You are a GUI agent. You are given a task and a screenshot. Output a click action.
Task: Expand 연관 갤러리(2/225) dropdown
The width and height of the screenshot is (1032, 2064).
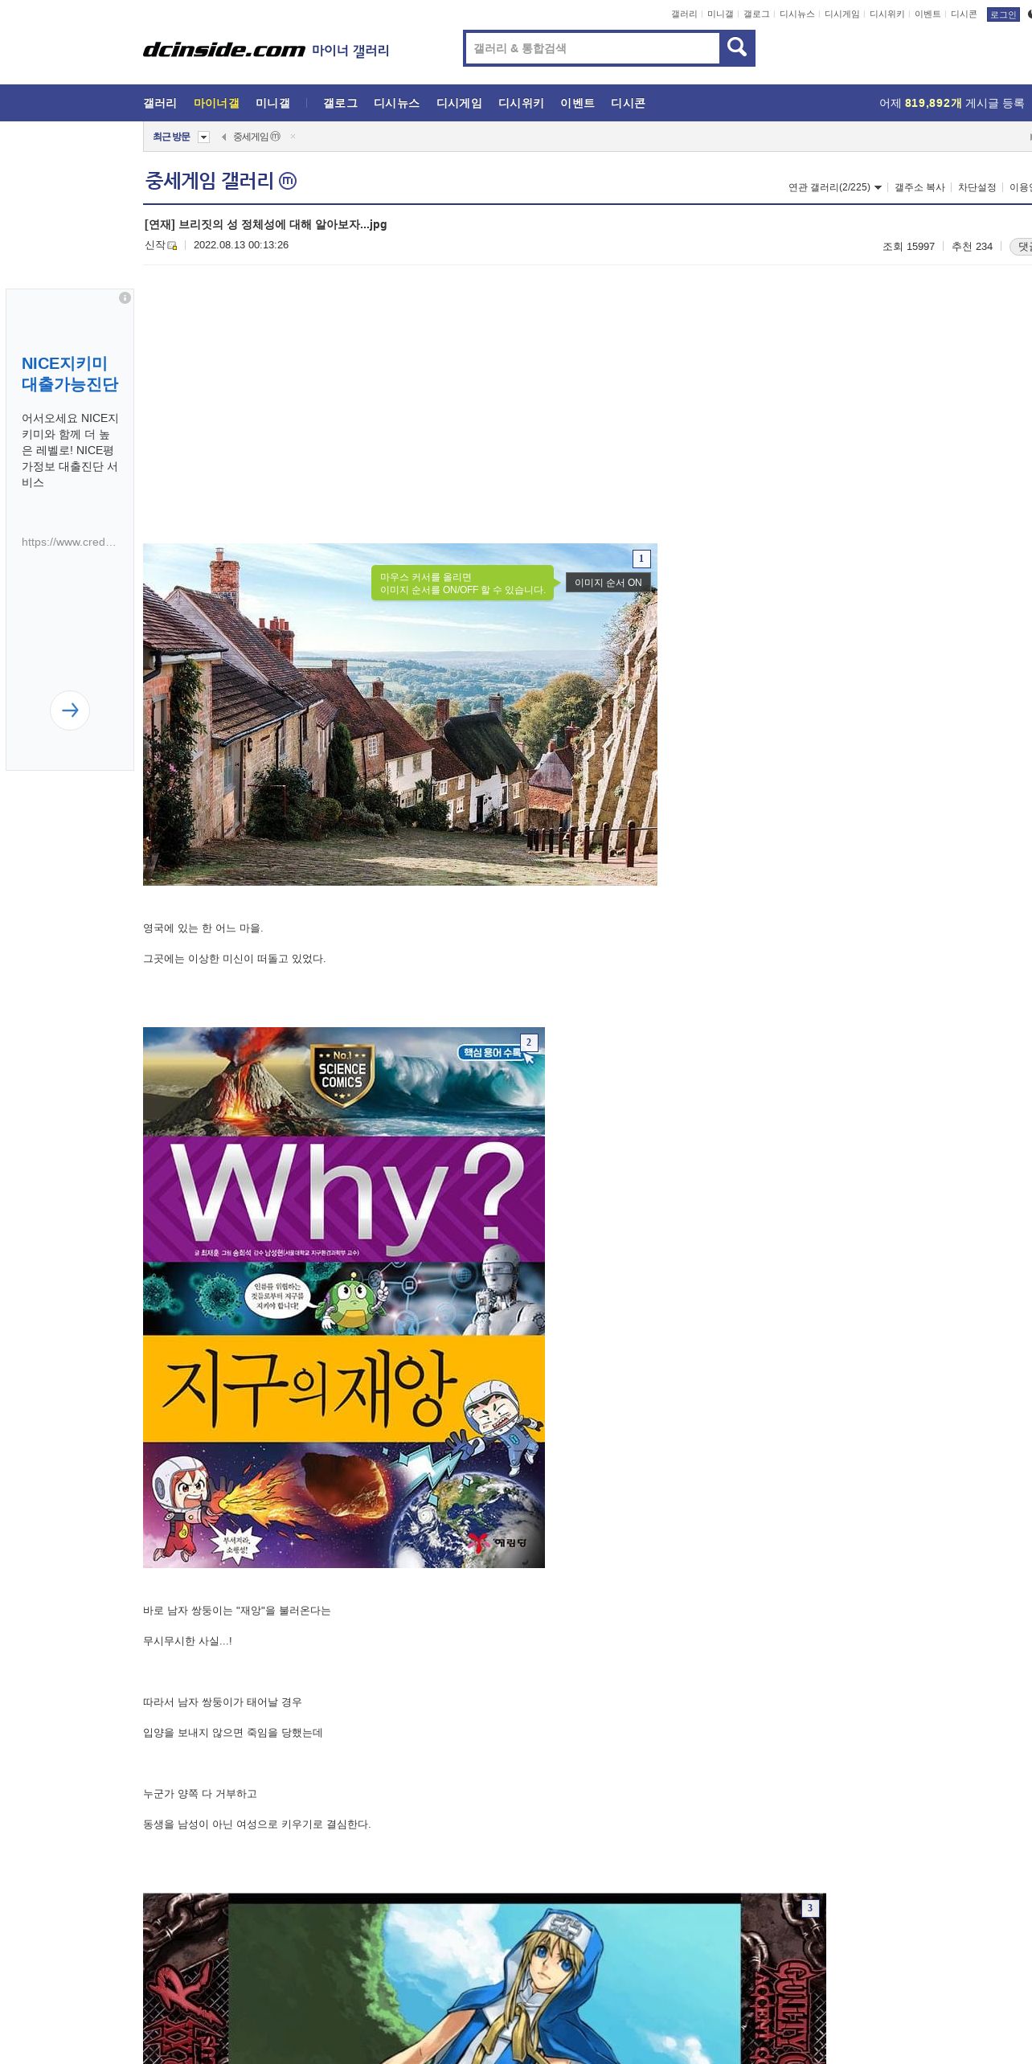(834, 187)
